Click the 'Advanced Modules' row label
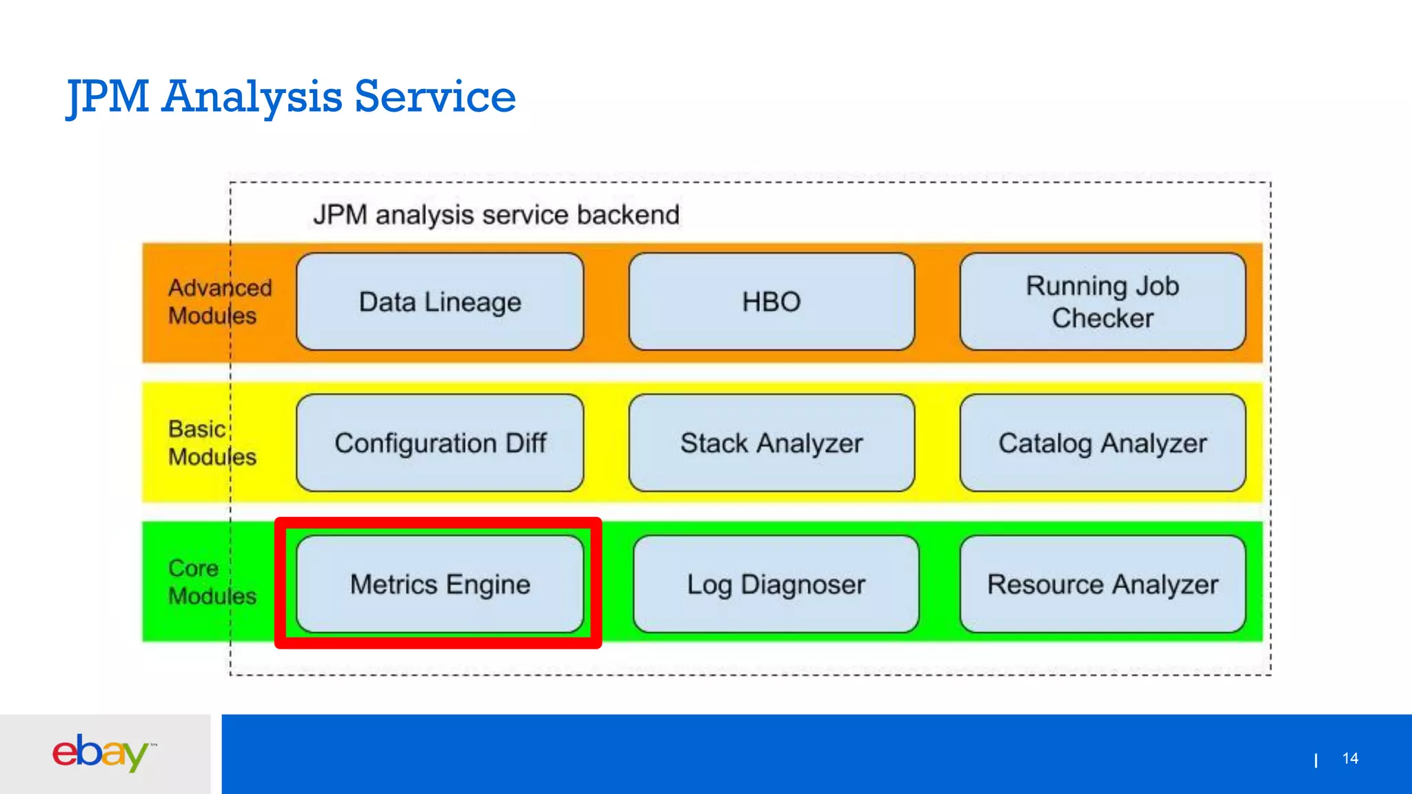The image size is (1412, 794). tap(220, 302)
